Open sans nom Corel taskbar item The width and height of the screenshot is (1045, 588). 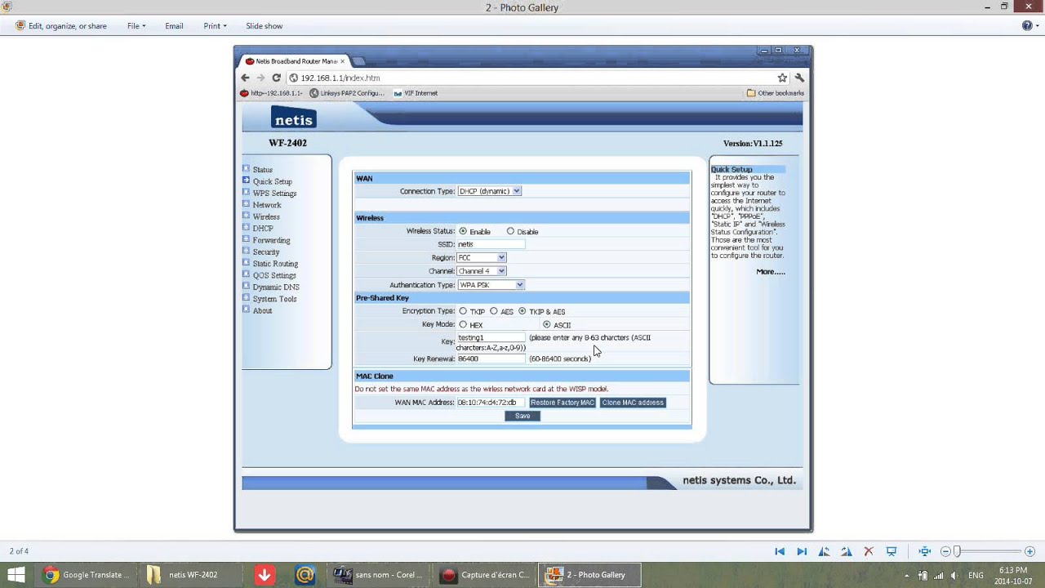click(377, 575)
